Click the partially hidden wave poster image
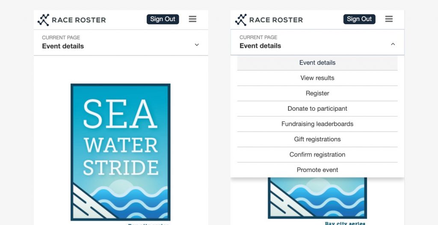 pyautogui.click(x=317, y=198)
